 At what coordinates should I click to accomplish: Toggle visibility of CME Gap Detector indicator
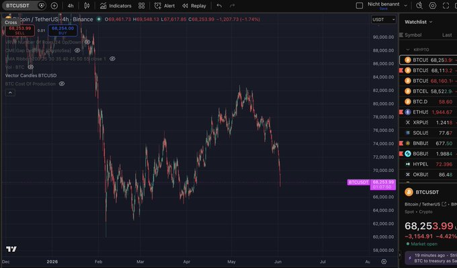coord(77,50)
